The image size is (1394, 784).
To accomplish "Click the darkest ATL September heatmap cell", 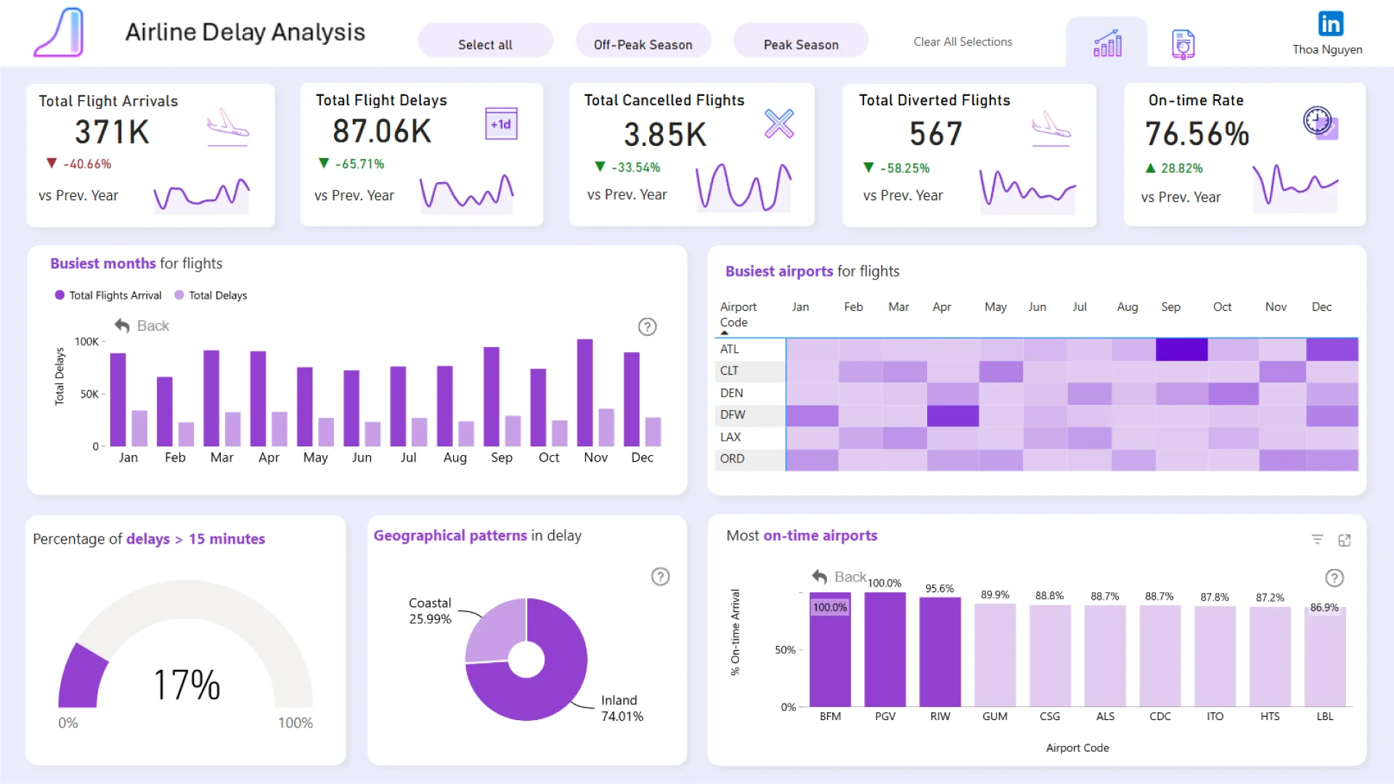I will click(1181, 349).
